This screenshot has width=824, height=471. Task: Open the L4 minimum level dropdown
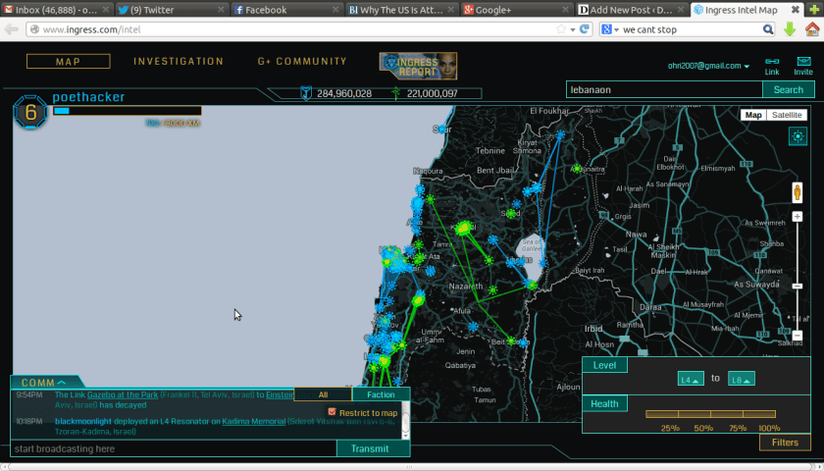click(691, 379)
